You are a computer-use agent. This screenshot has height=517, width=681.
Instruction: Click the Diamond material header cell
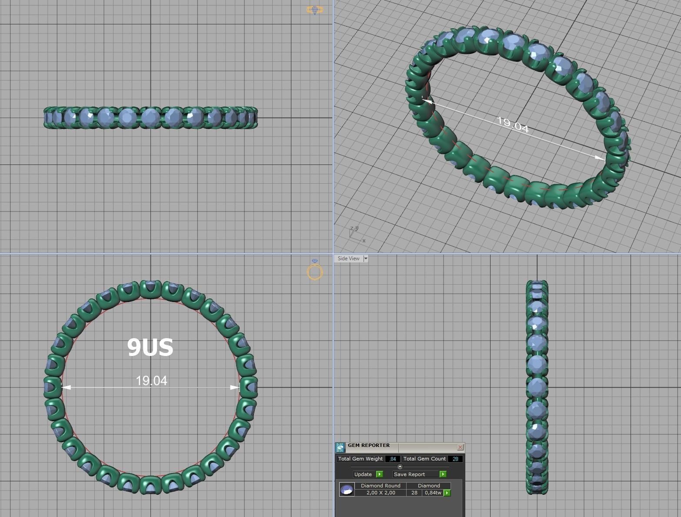429,486
